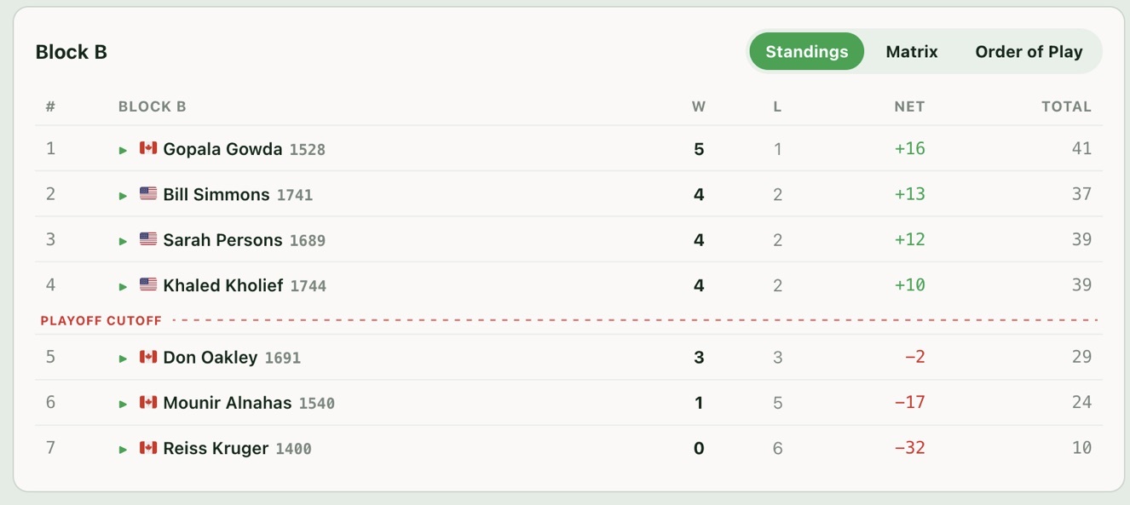Image resolution: width=1130 pixels, height=505 pixels.
Task: Select the Standings tab
Action: 807,52
